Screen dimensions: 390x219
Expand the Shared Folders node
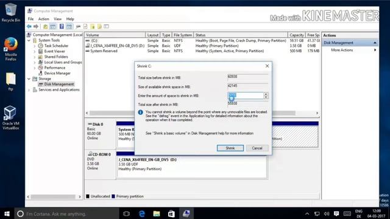tap(35, 57)
